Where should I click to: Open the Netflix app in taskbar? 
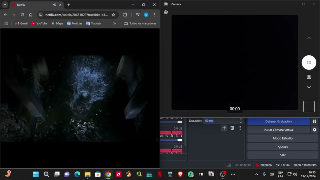click(x=160, y=174)
